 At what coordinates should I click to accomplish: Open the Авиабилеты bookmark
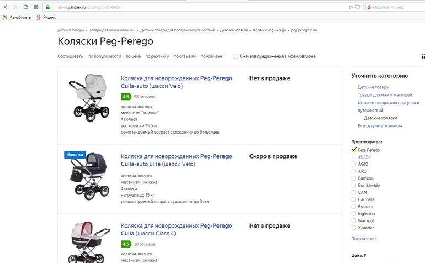[x=17, y=17]
